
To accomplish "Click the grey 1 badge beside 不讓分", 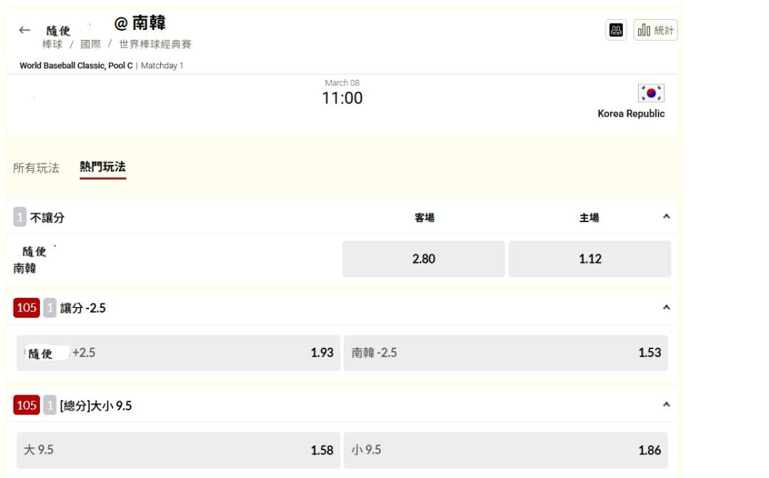I will click(x=20, y=217).
